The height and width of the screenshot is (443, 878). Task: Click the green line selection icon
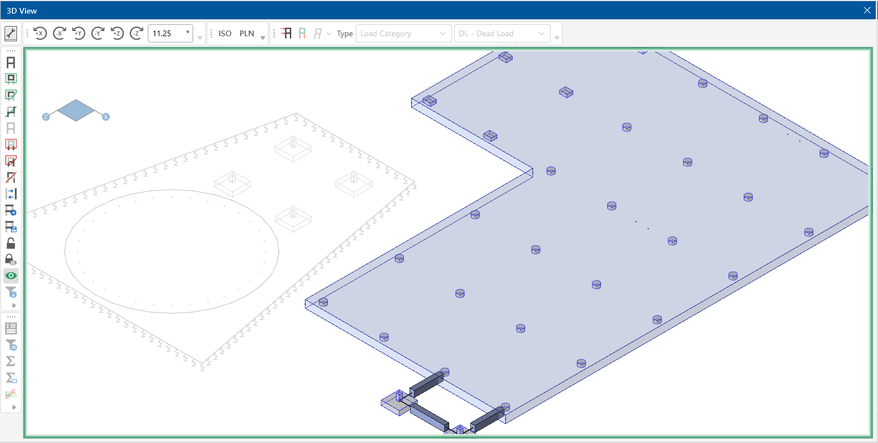point(11,111)
